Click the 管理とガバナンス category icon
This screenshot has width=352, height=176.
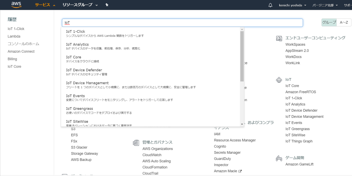[x=136, y=142]
